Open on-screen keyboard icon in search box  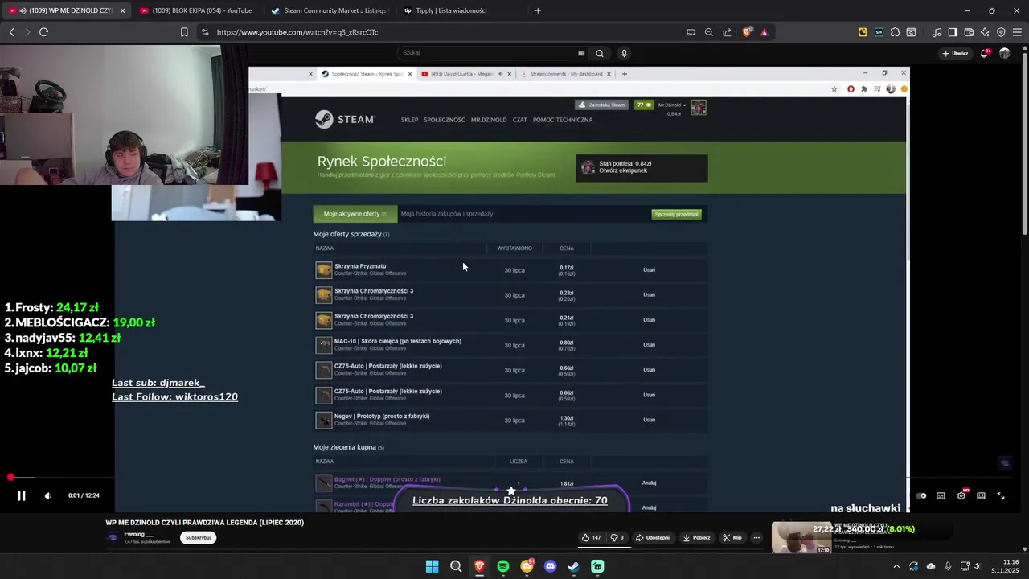(581, 53)
